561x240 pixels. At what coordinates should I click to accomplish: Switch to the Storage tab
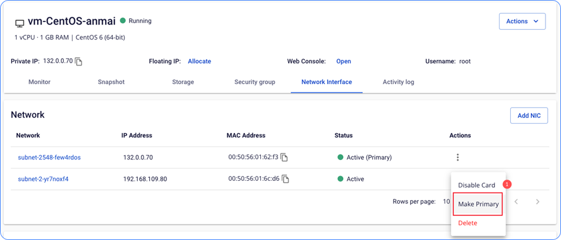point(183,82)
